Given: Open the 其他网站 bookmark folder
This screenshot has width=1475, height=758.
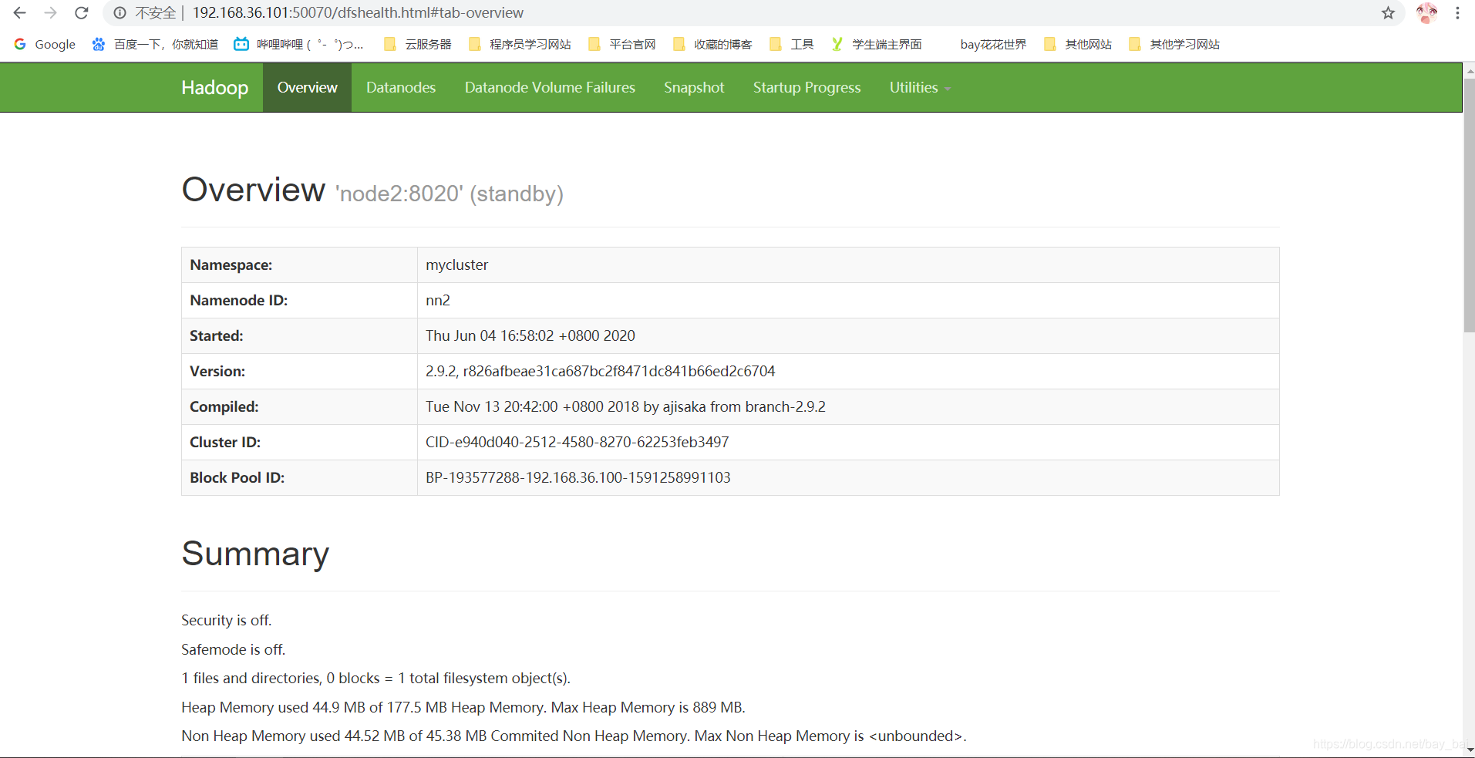Looking at the screenshot, I should click(1078, 44).
